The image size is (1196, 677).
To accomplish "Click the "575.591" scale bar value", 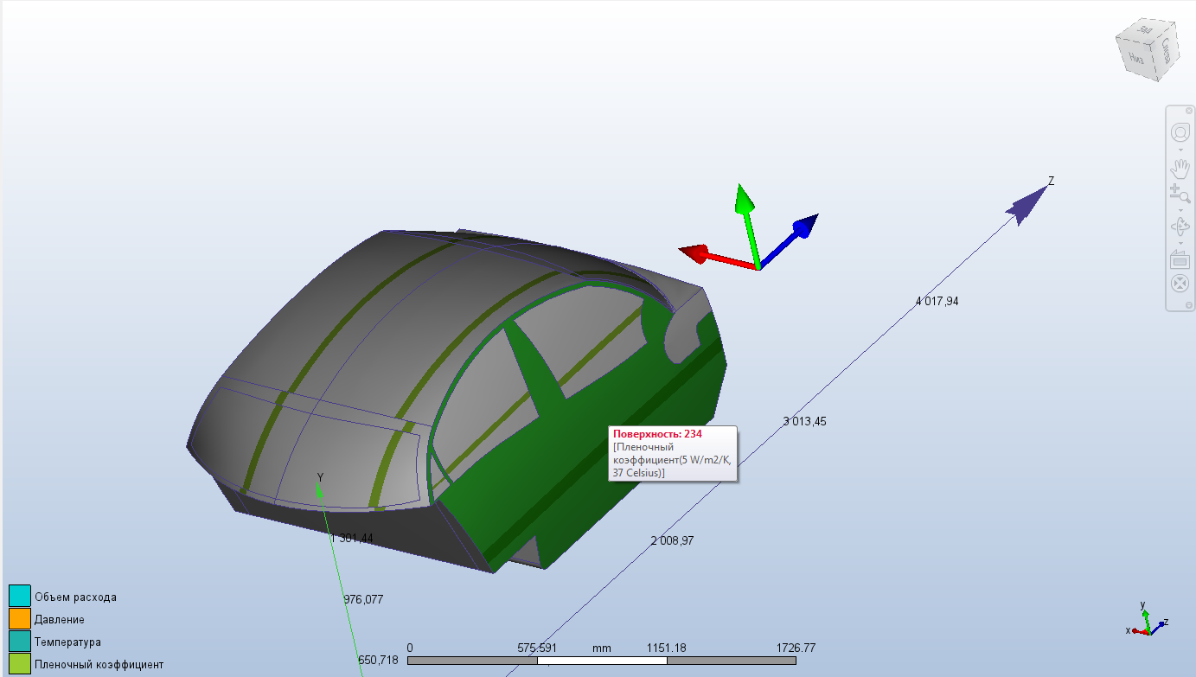I will click(537, 648).
